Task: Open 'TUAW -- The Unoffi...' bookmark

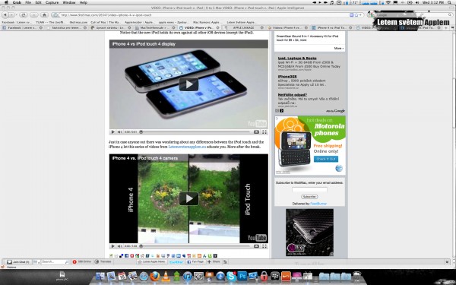Action: click(51, 22)
